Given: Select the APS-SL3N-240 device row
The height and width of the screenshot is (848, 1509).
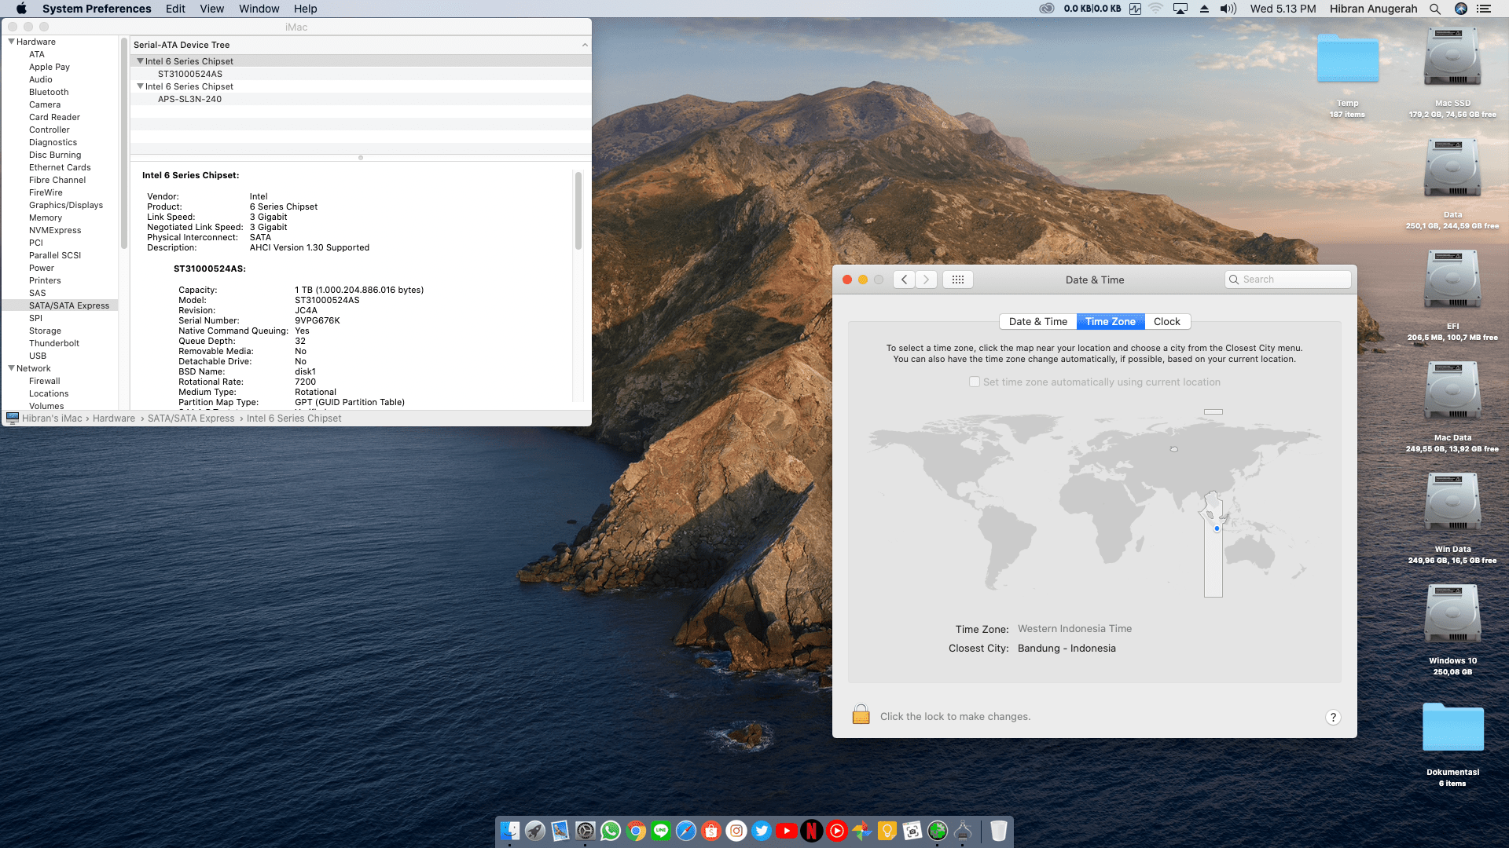Looking at the screenshot, I should 189,99.
